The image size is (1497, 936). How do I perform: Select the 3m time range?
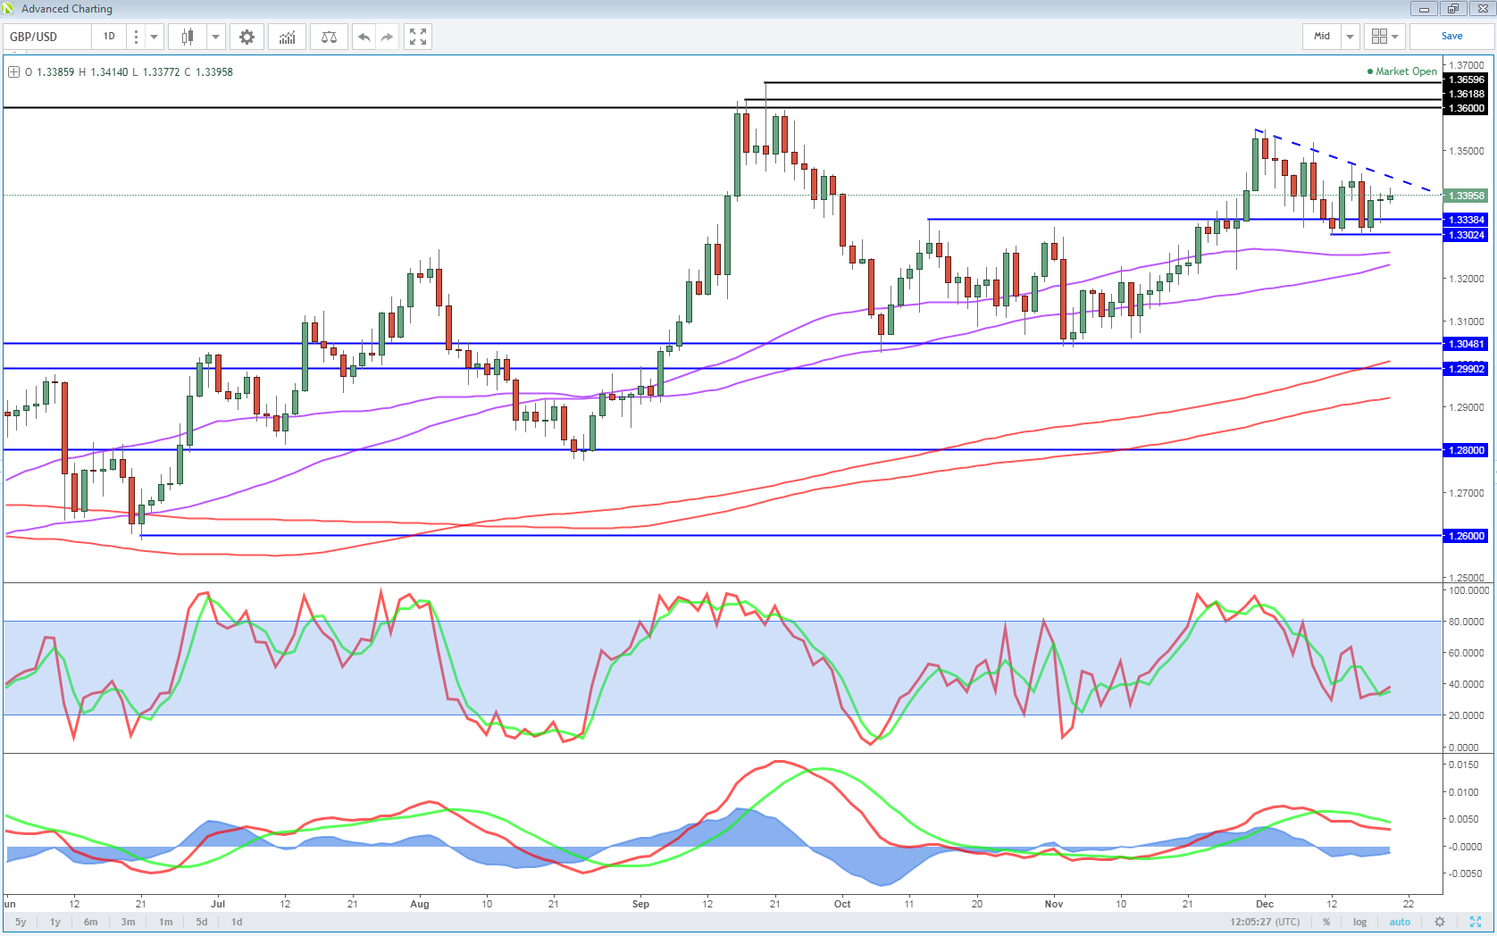coord(129,922)
